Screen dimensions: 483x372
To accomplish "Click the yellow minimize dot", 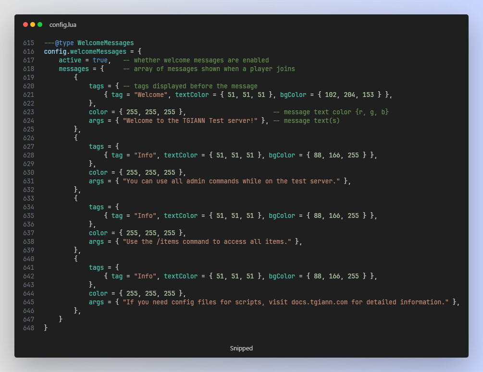I will 33,24.
